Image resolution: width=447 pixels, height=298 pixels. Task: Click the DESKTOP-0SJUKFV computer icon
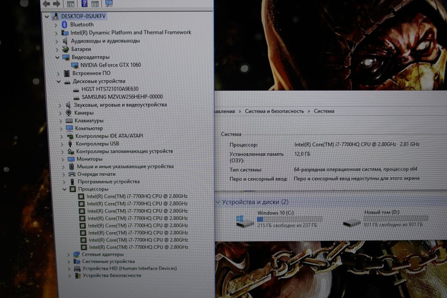pyautogui.click(x=55, y=16)
